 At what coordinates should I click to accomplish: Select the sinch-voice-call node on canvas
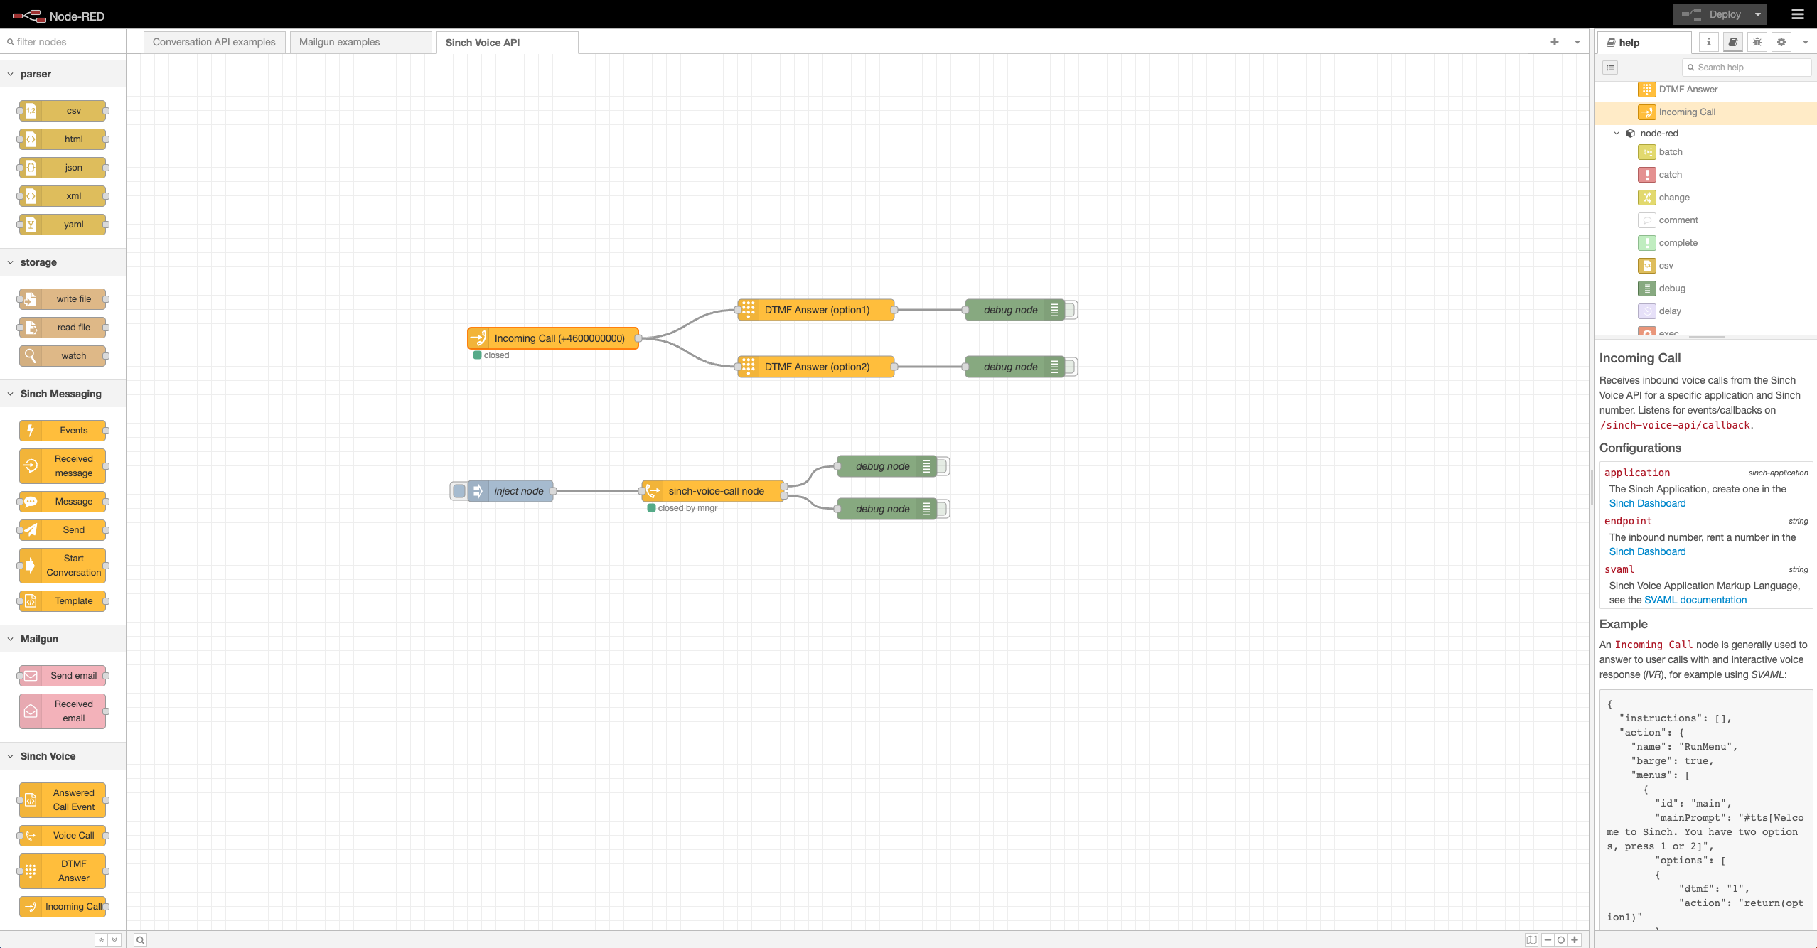point(713,491)
